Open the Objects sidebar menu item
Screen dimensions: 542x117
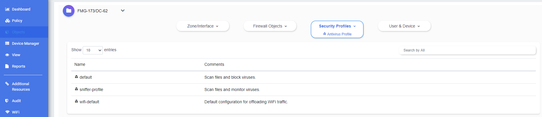[x=18, y=32]
